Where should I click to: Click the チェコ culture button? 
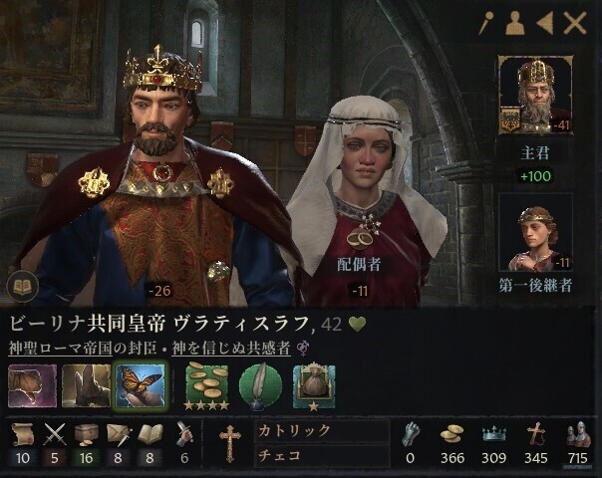point(322,455)
